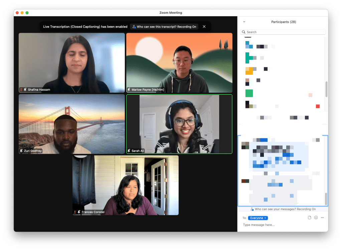342x250 pixels.
Task: Open the chat more options ellipsis
Action: pos(322,218)
